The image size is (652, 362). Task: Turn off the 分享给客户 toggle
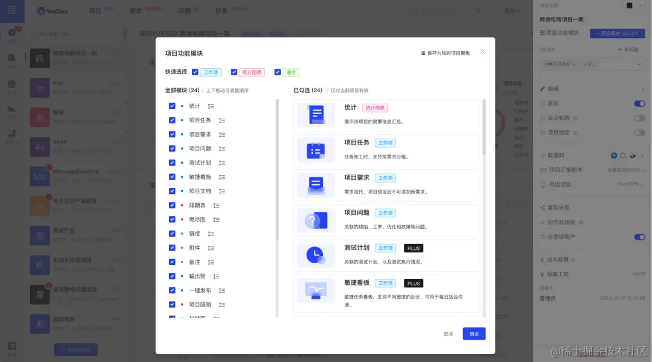click(x=639, y=237)
